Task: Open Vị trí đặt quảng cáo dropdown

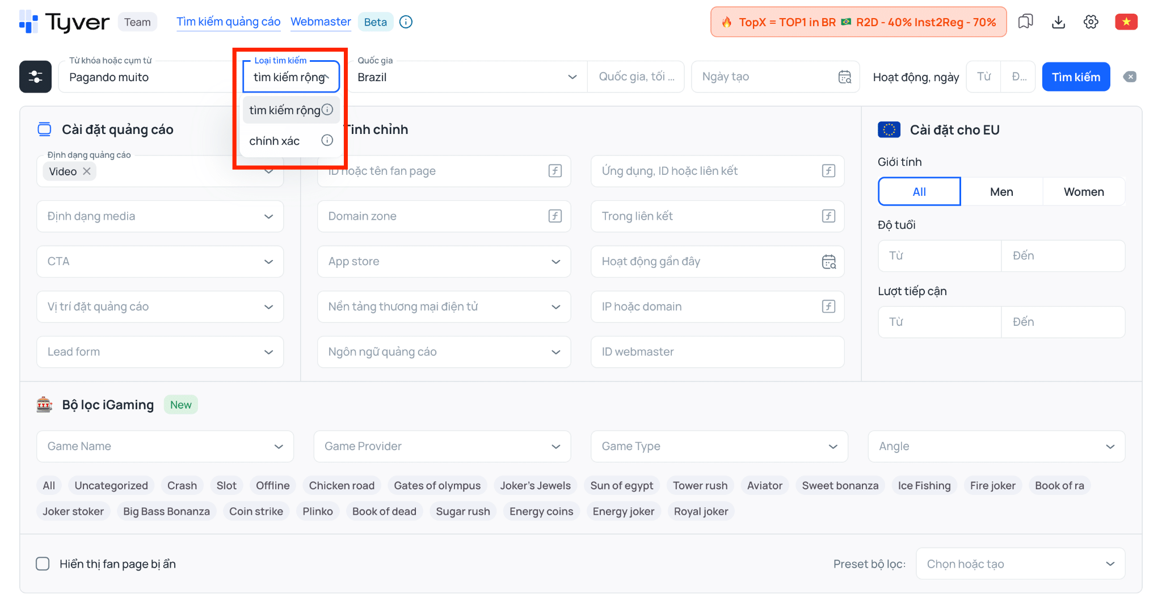Action: point(160,307)
